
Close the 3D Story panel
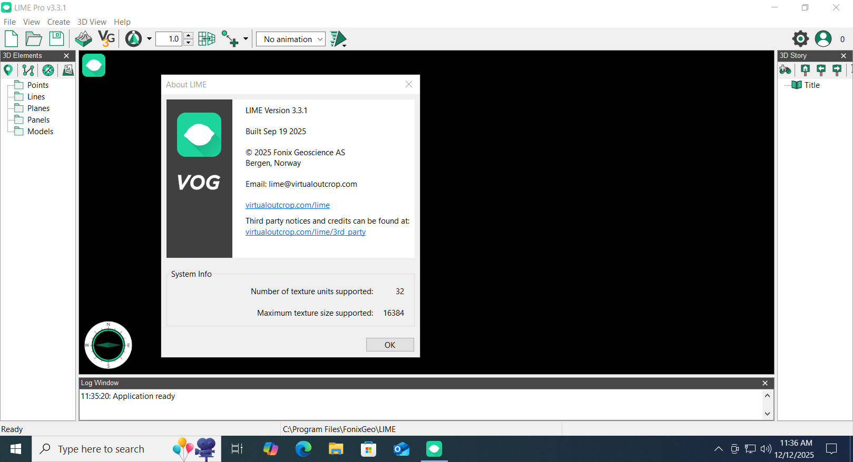click(844, 56)
